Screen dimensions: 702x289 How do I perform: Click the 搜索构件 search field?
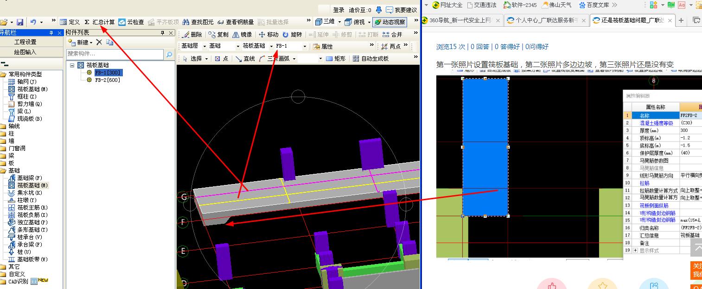115,54
